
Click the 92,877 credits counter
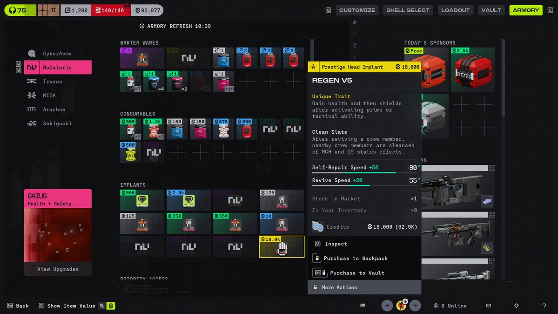point(148,10)
